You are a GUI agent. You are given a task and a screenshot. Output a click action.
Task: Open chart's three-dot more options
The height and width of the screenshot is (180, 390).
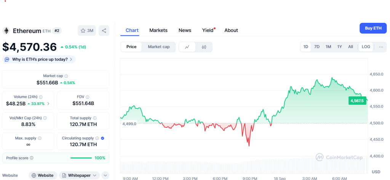click(381, 47)
